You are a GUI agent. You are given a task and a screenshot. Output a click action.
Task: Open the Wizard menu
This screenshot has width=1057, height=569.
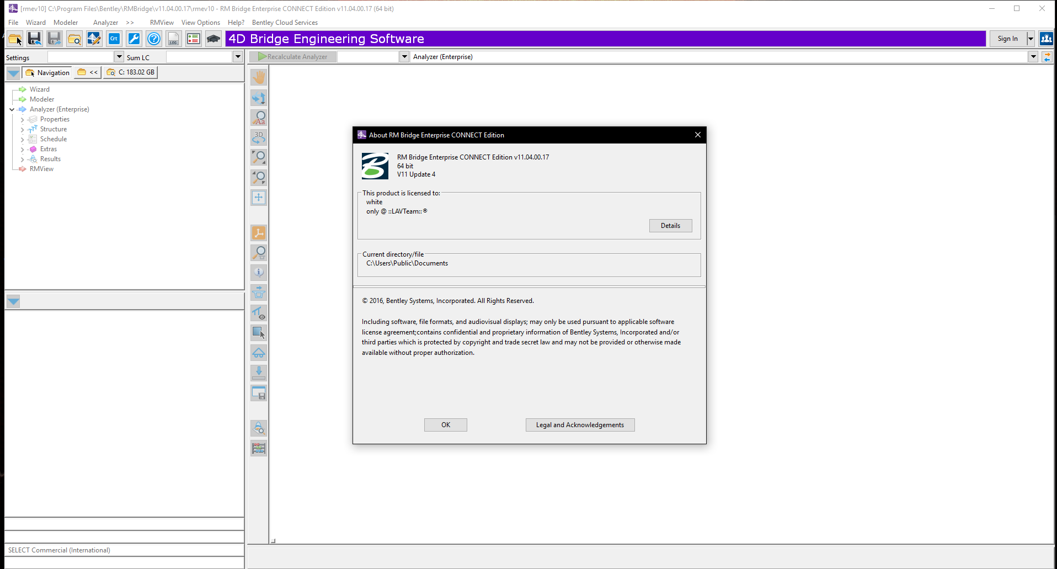36,23
